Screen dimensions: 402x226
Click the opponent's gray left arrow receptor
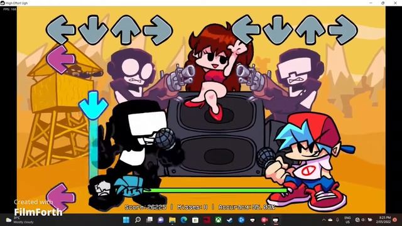tap(61, 30)
